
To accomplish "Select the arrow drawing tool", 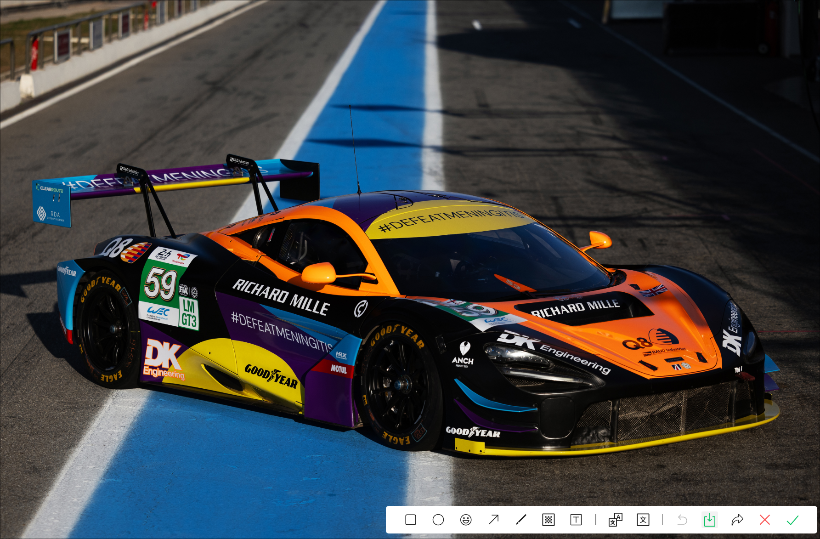I will pyautogui.click(x=493, y=520).
